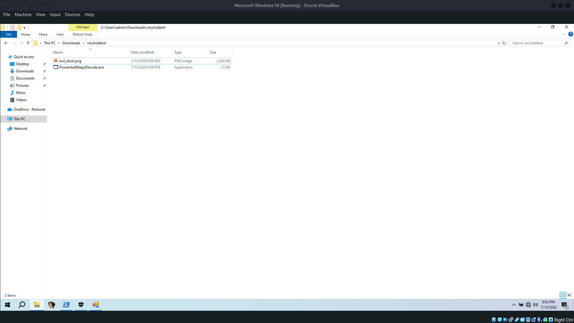Expand the address bar history dropdown
574x323 pixels.
499,43
